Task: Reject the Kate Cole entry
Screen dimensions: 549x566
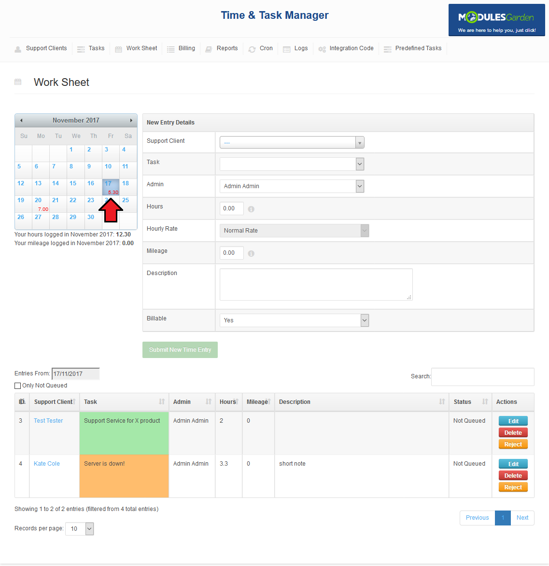Action: pyautogui.click(x=513, y=487)
